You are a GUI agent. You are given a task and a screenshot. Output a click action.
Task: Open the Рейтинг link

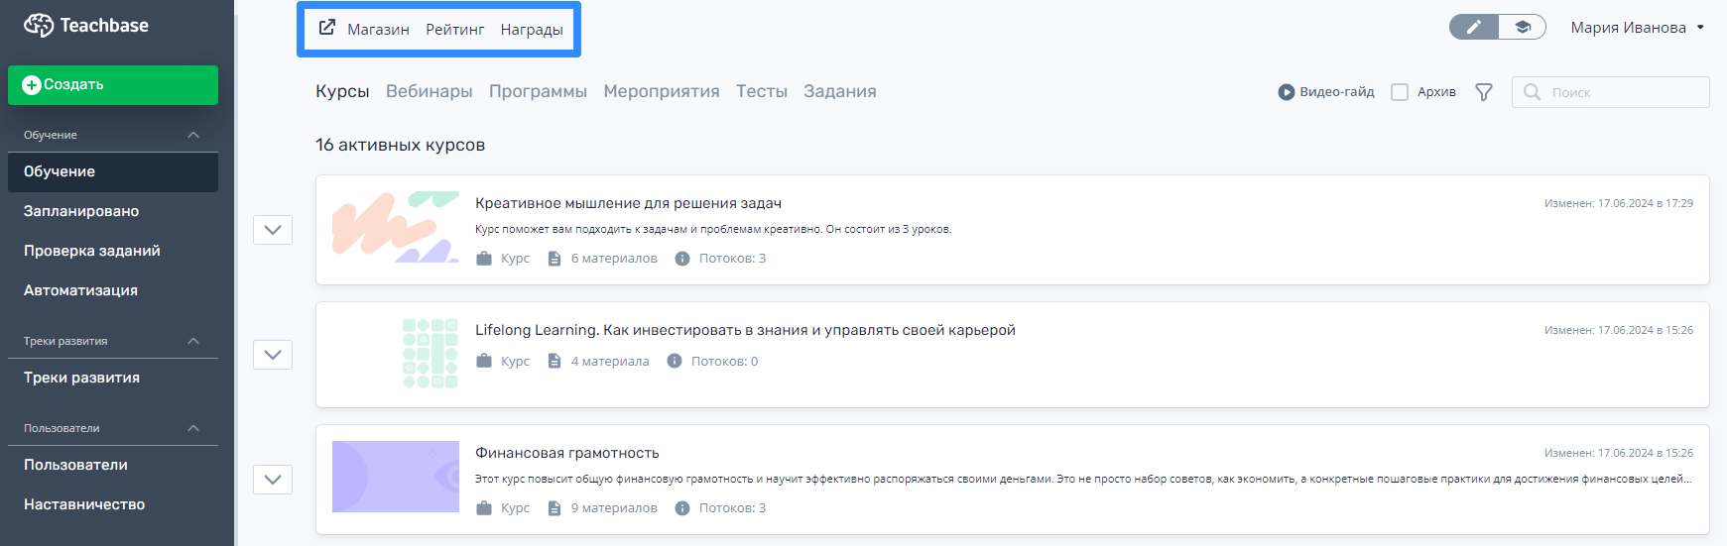[x=454, y=30]
